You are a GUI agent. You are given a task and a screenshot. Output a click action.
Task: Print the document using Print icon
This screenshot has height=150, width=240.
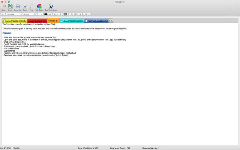pos(25,6)
